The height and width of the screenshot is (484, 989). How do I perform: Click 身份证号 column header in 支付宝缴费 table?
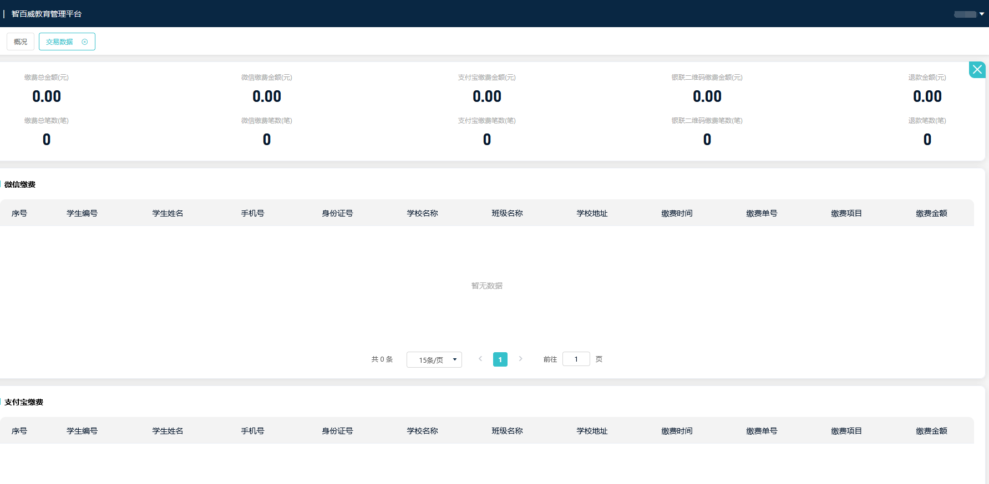[338, 431]
